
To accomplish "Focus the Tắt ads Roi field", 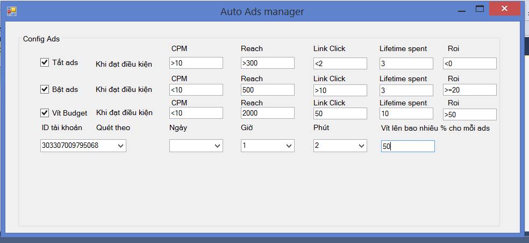I will point(469,64).
